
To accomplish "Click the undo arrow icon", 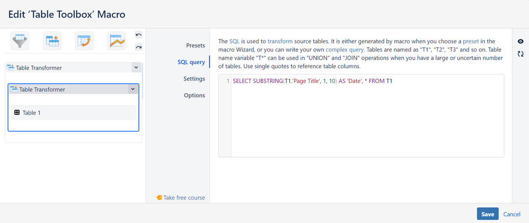I will click(138, 35).
